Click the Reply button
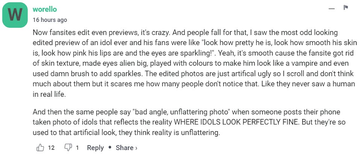Image resolution: width=361 pixels, height=154 pixels. [95, 148]
